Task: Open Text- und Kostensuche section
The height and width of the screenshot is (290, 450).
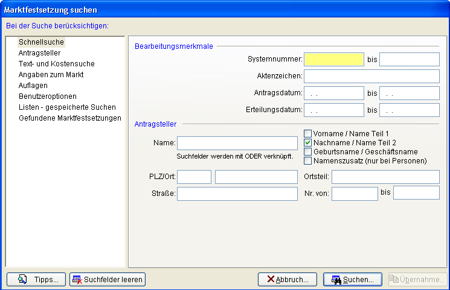Action: point(56,64)
